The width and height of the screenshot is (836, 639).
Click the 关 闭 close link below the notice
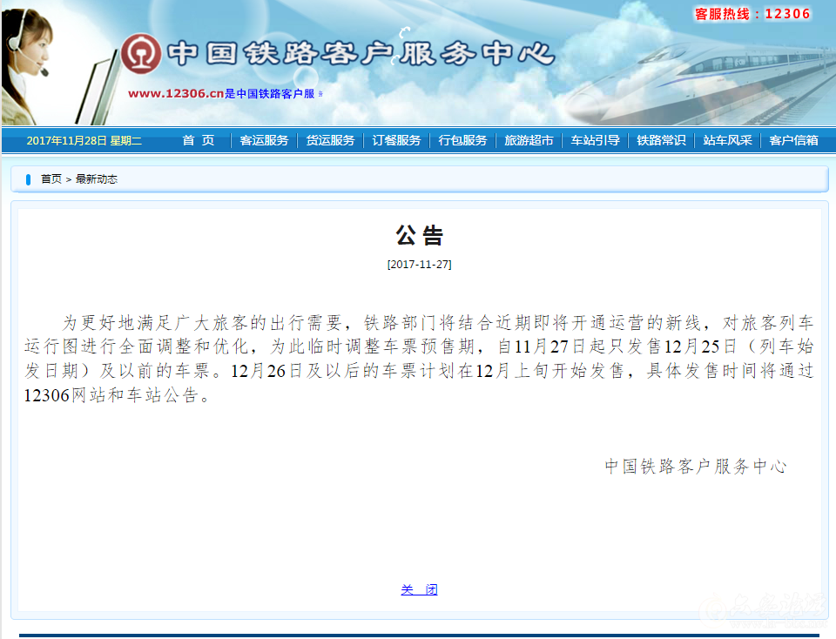coord(419,589)
